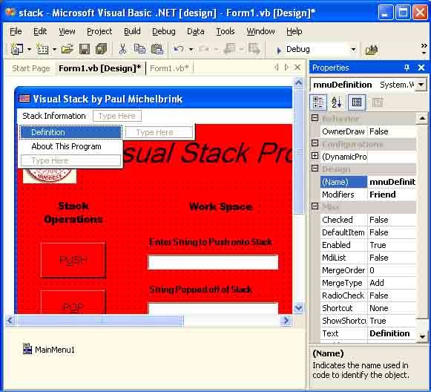Click Type Here box beside Stack Information
This screenshot has width=431, height=392.
[x=117, y=116]
